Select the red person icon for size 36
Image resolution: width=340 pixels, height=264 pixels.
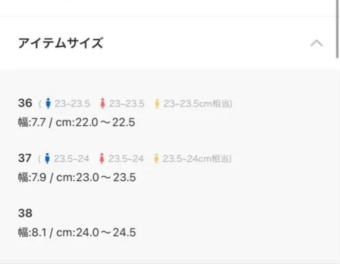tap(103, 103)
